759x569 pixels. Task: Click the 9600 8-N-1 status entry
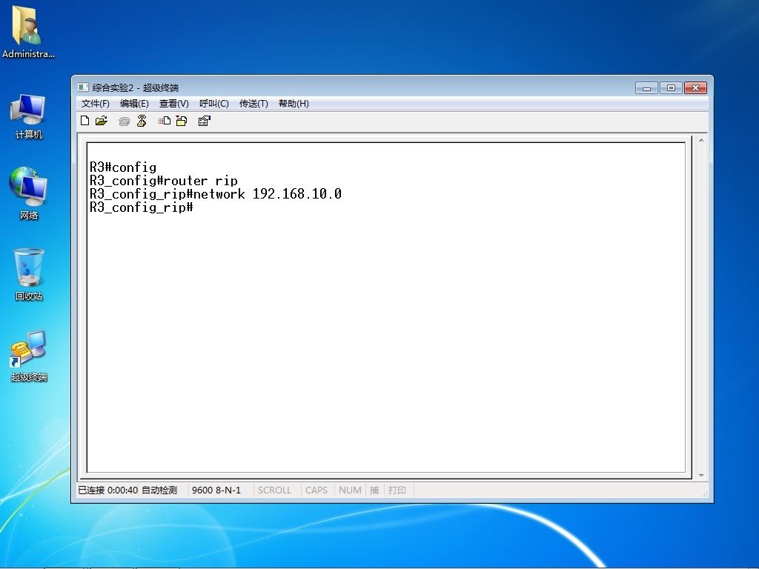[216, 490]
